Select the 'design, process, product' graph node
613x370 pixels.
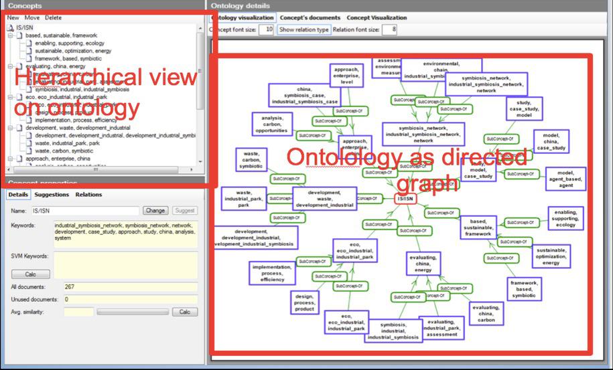[303, 301]
